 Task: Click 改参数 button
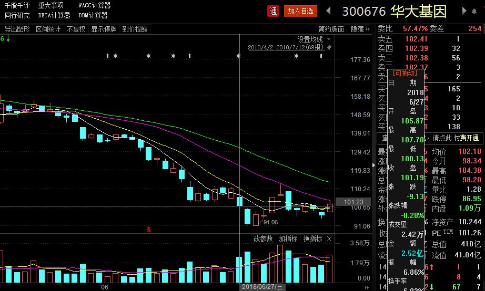coord(263,239)
